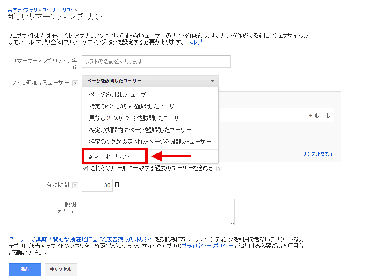Go to 共有ライブラリ breadcrumb link
This screenshot has height=279, width=376.
coord(23,9)
